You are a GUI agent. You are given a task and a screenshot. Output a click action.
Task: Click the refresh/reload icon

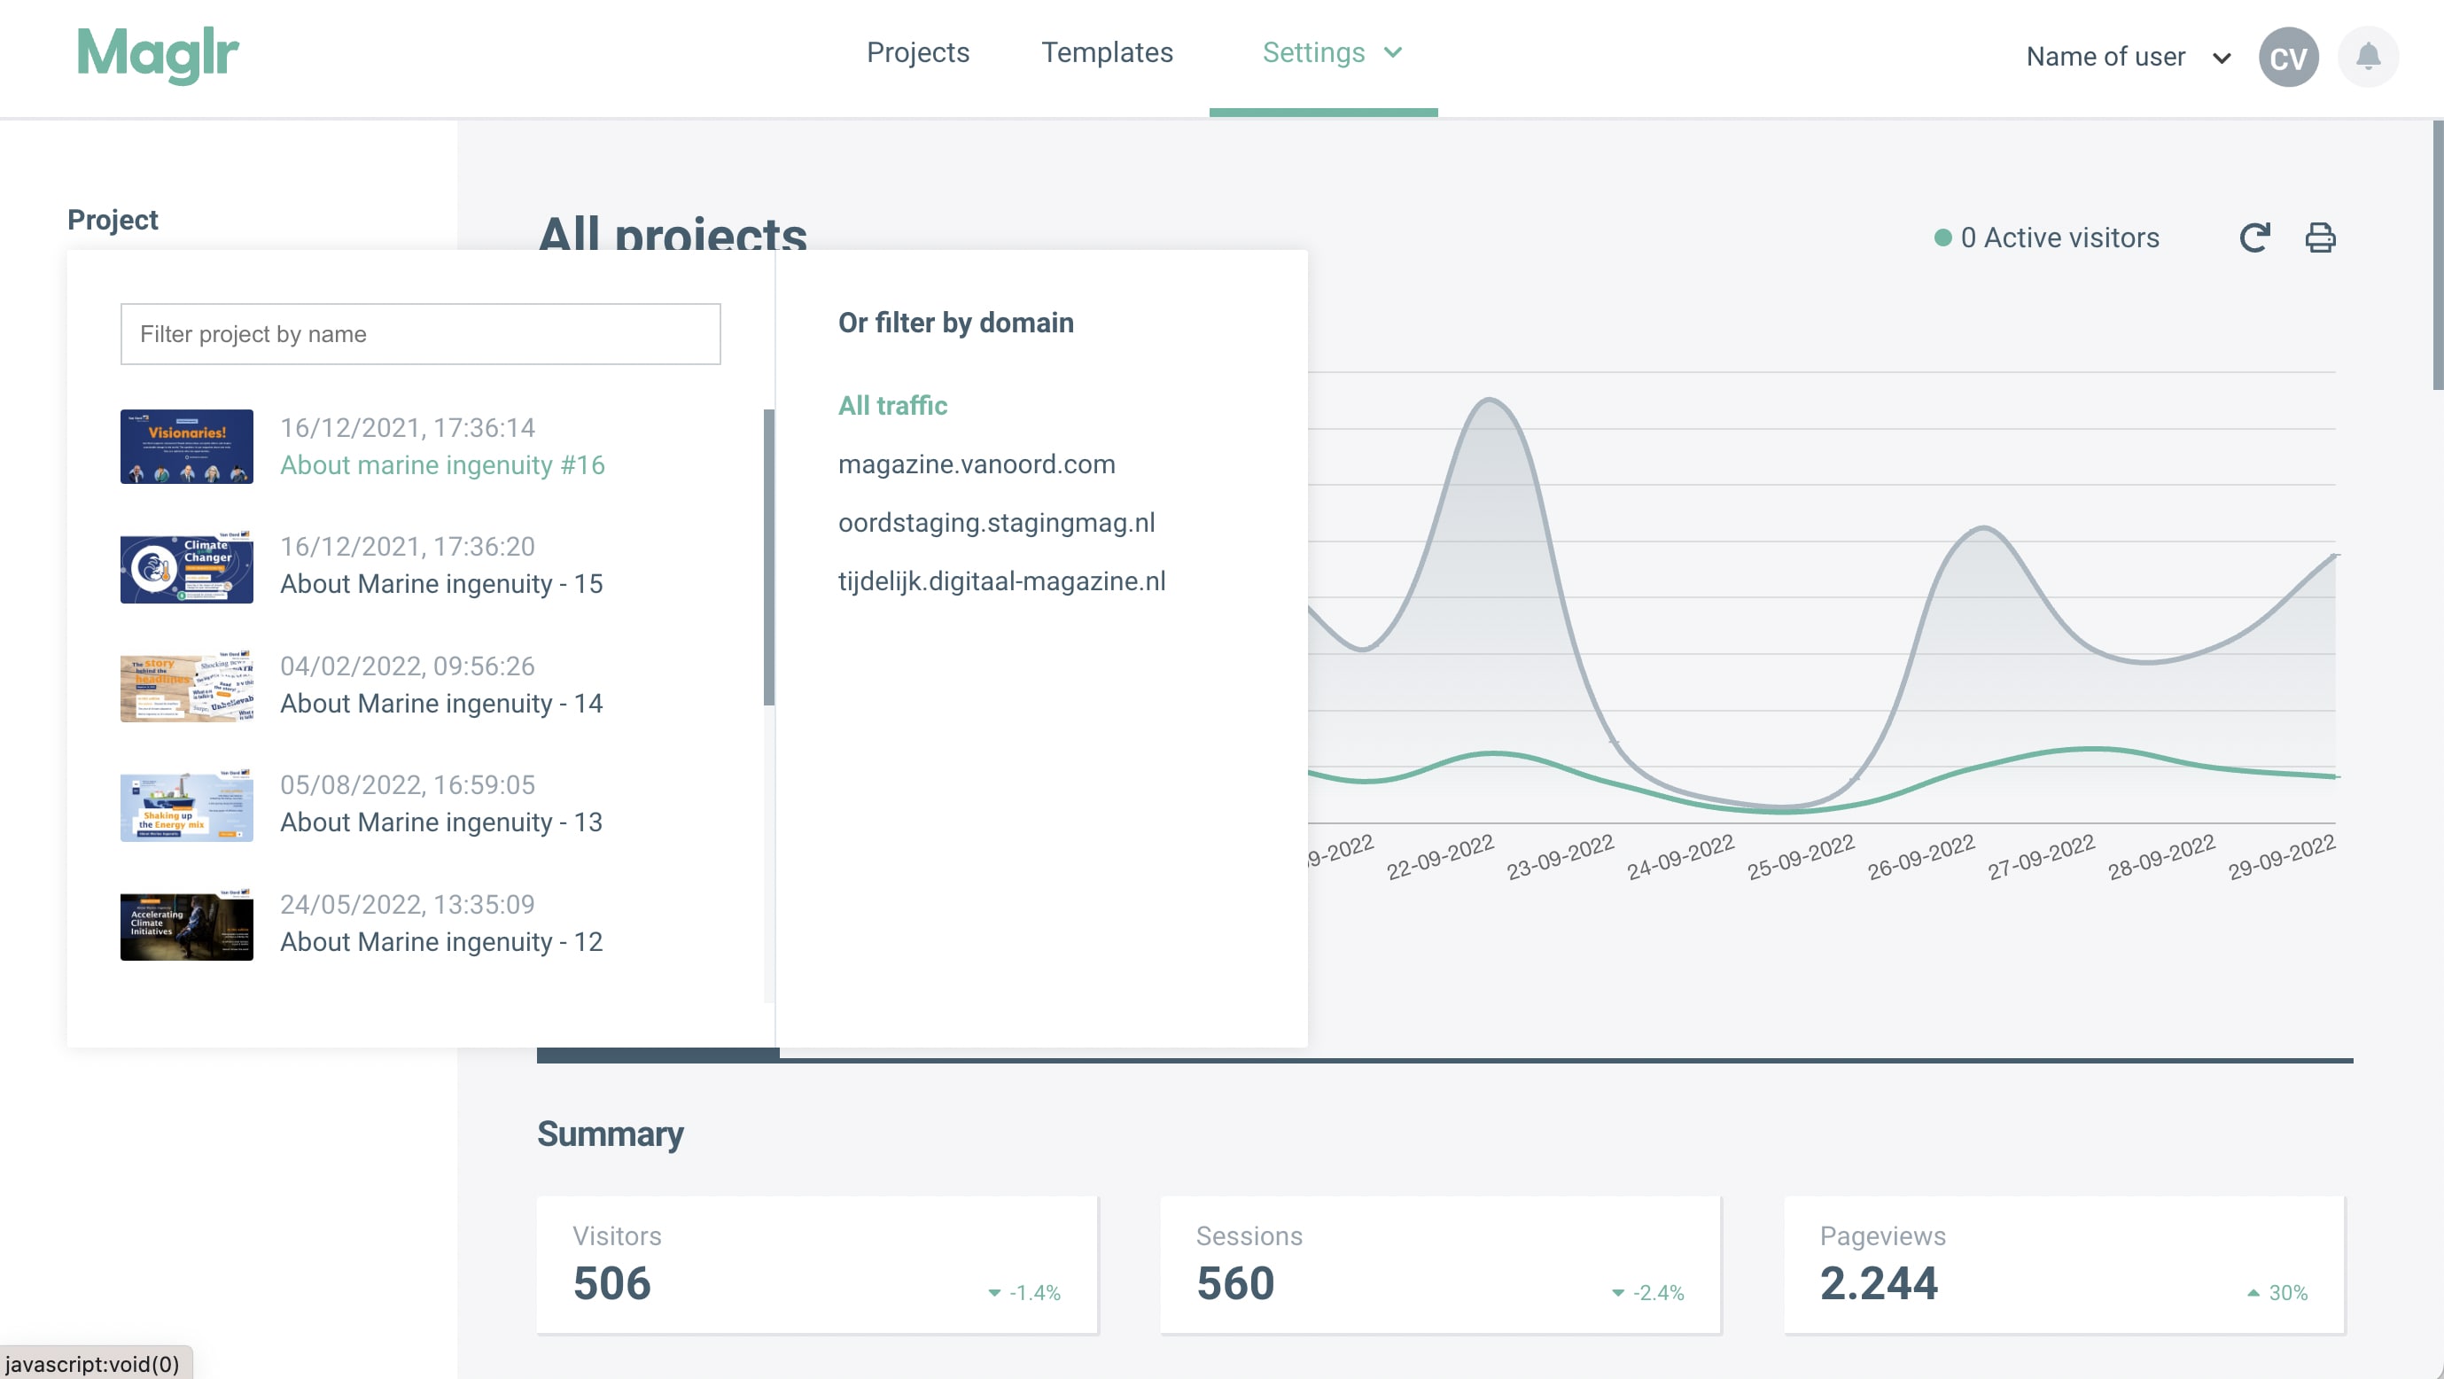tap(2258, 235)
